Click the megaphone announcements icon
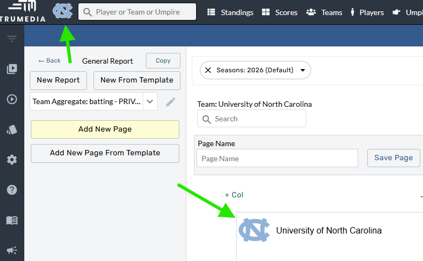 point(12,250)
